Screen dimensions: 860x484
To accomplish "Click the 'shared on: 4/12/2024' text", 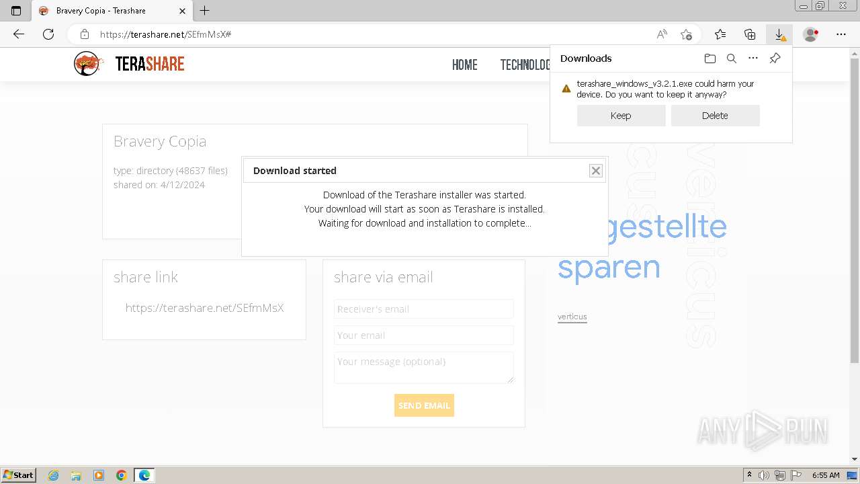I will (x=159, y=185).
